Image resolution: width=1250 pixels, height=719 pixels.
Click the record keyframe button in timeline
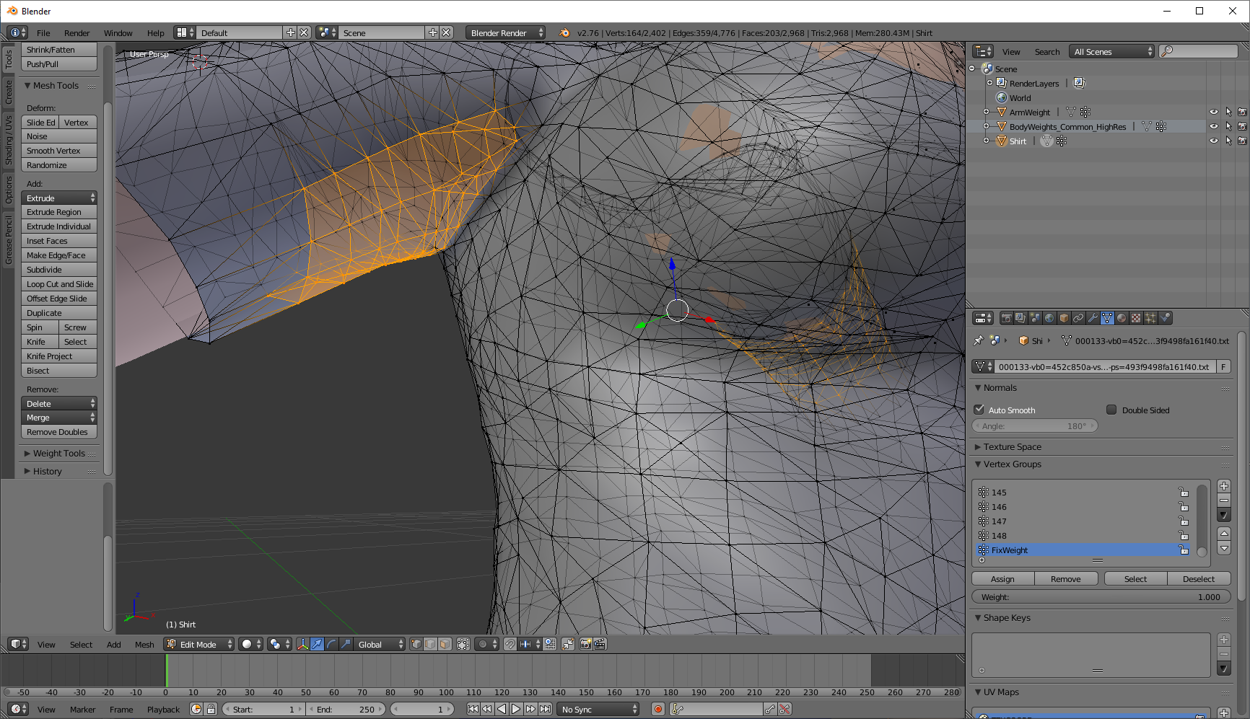point(657,709)
